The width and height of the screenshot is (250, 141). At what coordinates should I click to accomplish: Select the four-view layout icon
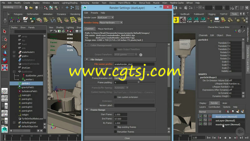4,98
